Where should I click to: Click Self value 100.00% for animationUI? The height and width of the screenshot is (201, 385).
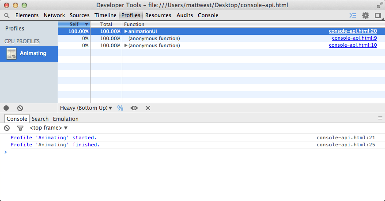[x=78, y=31]
